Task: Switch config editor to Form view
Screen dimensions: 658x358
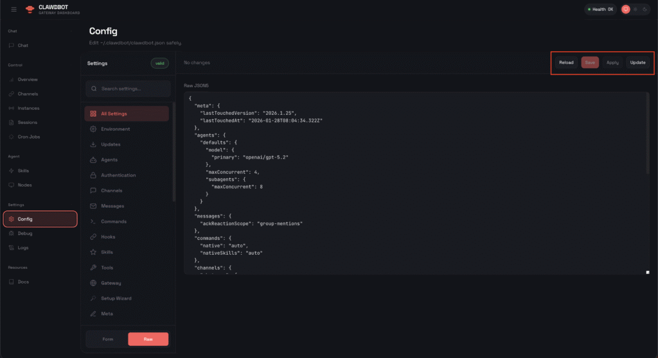Action: pyautogui.click(x=107, y=339)
